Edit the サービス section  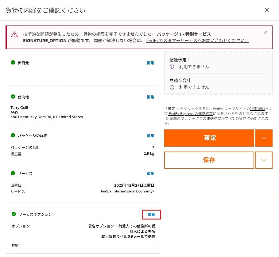150,174
